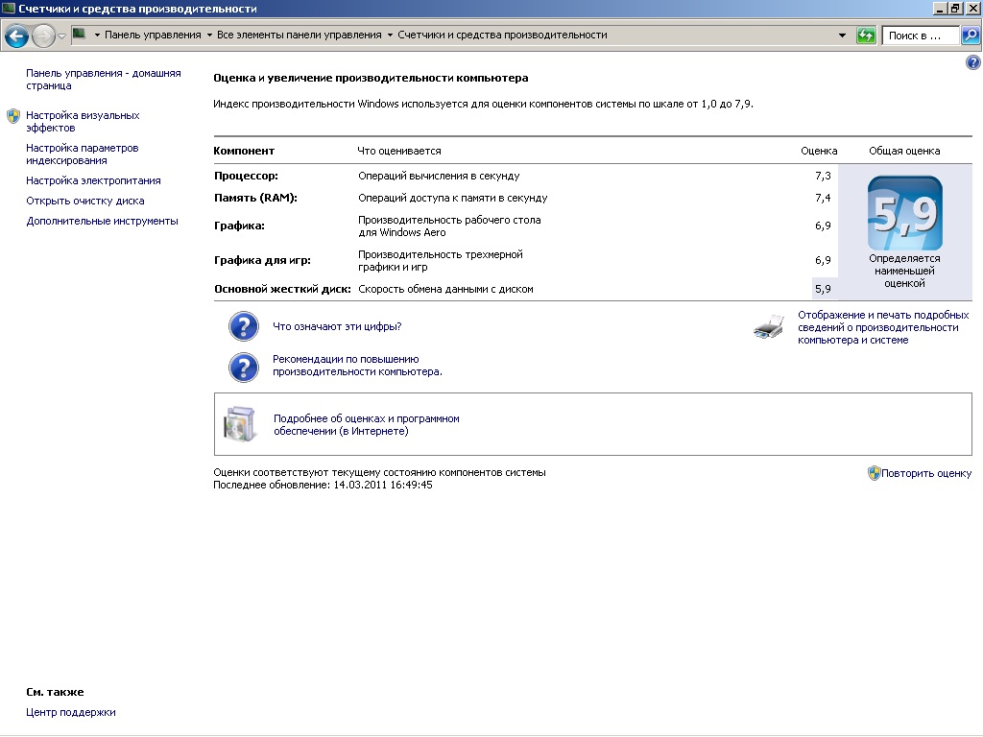Open 'Настройка электропитания' in sidebar
983x737 pixels.
coord(93,180)
